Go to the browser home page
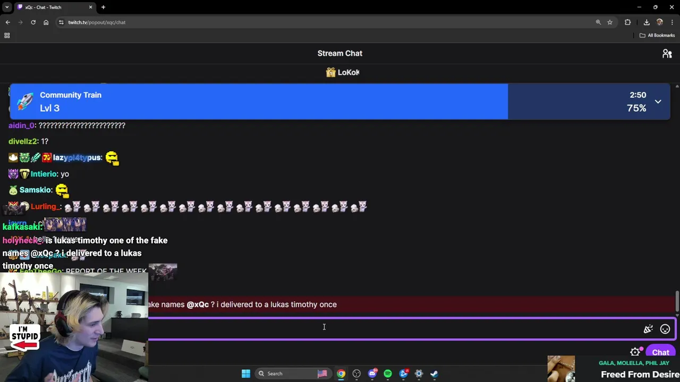 (x=46, y=22)
